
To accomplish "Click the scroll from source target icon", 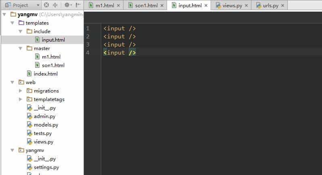I will 46,5.
